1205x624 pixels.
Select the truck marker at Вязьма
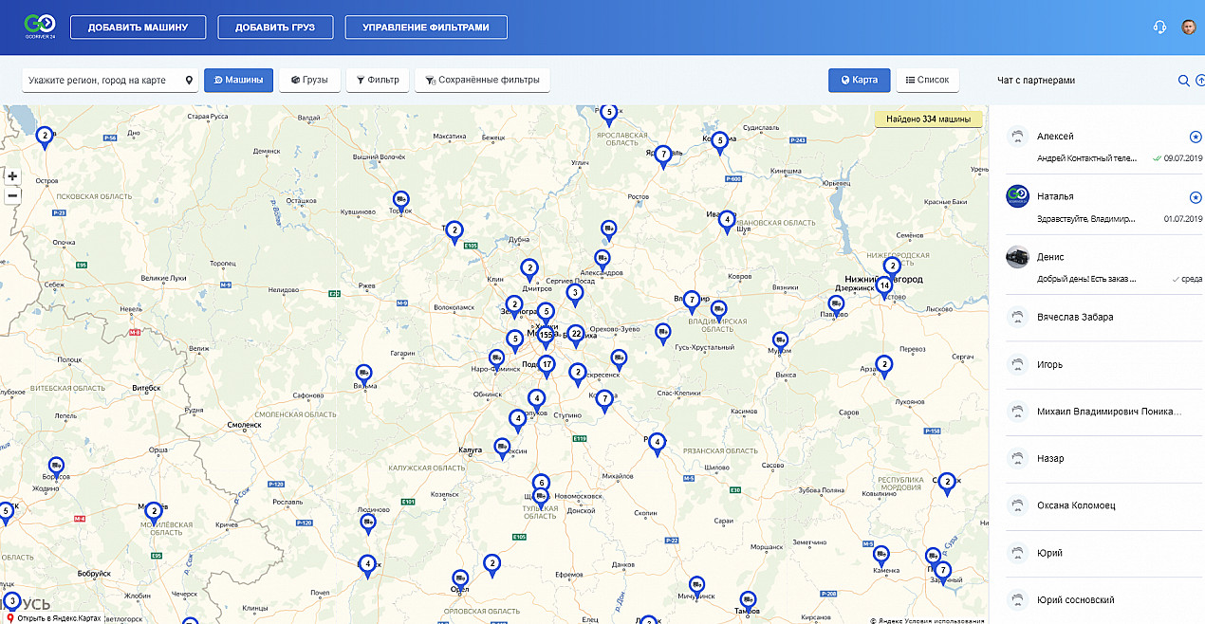click(x=363, y=376)
